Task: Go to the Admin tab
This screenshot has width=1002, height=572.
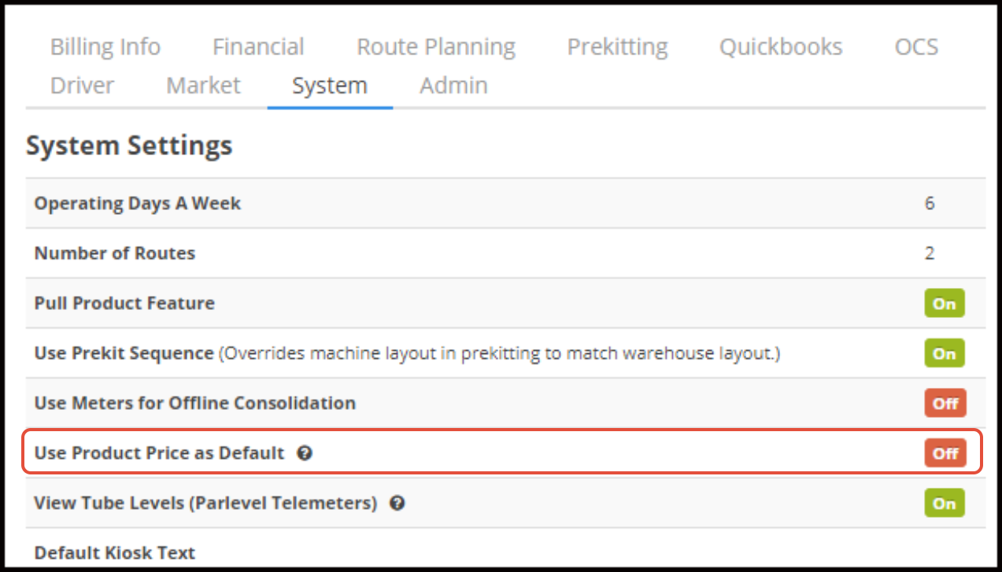Action: pyautogui.click(x=453, y=85)
